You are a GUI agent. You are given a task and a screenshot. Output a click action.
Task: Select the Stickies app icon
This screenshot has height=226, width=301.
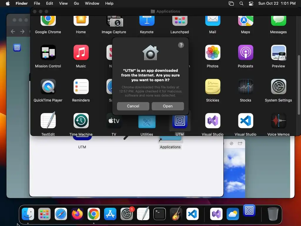(x=213, y=87)
